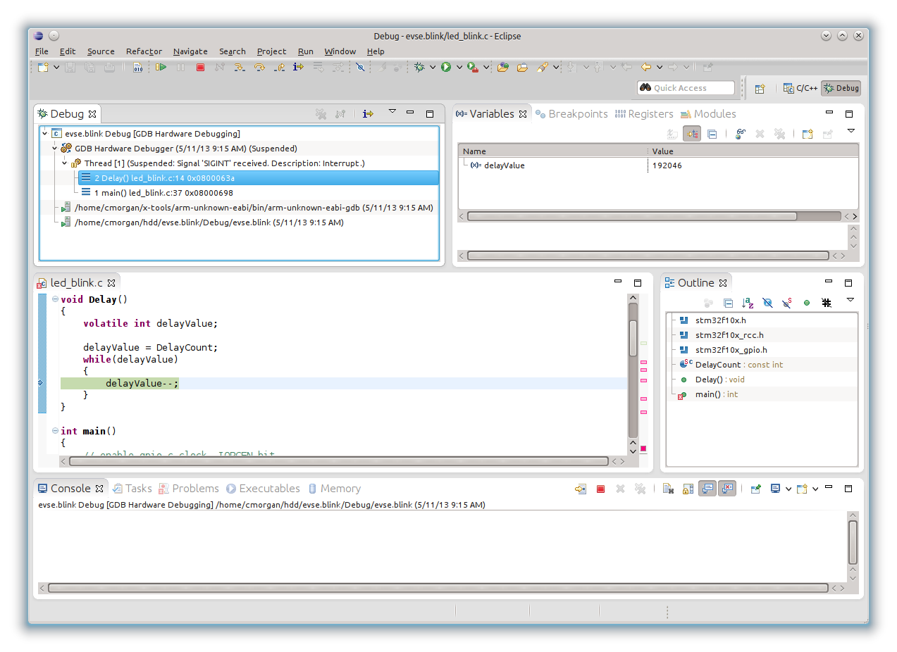
Task: Click the Skip All Breakpoints icon
Action: [x=360, y=67]
